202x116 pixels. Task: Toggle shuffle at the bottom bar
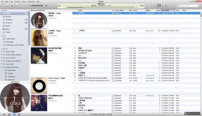(x=9, y=114)
